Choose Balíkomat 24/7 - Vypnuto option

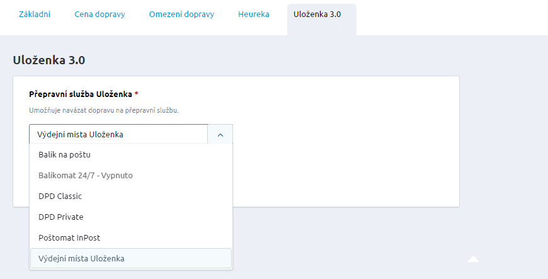(131, 175)
